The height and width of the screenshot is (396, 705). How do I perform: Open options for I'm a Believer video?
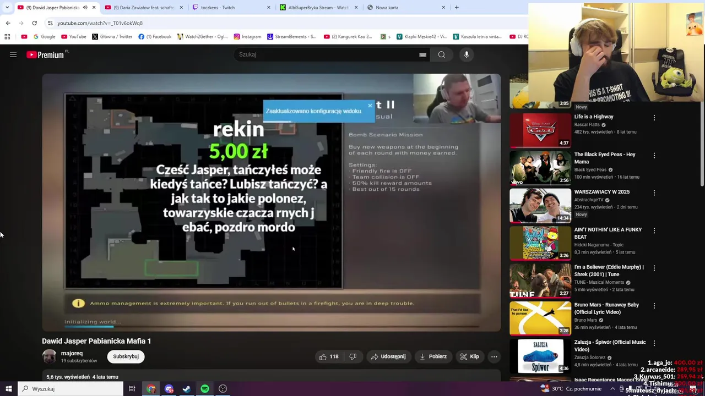pyautogui.click(x=654, y=268)
